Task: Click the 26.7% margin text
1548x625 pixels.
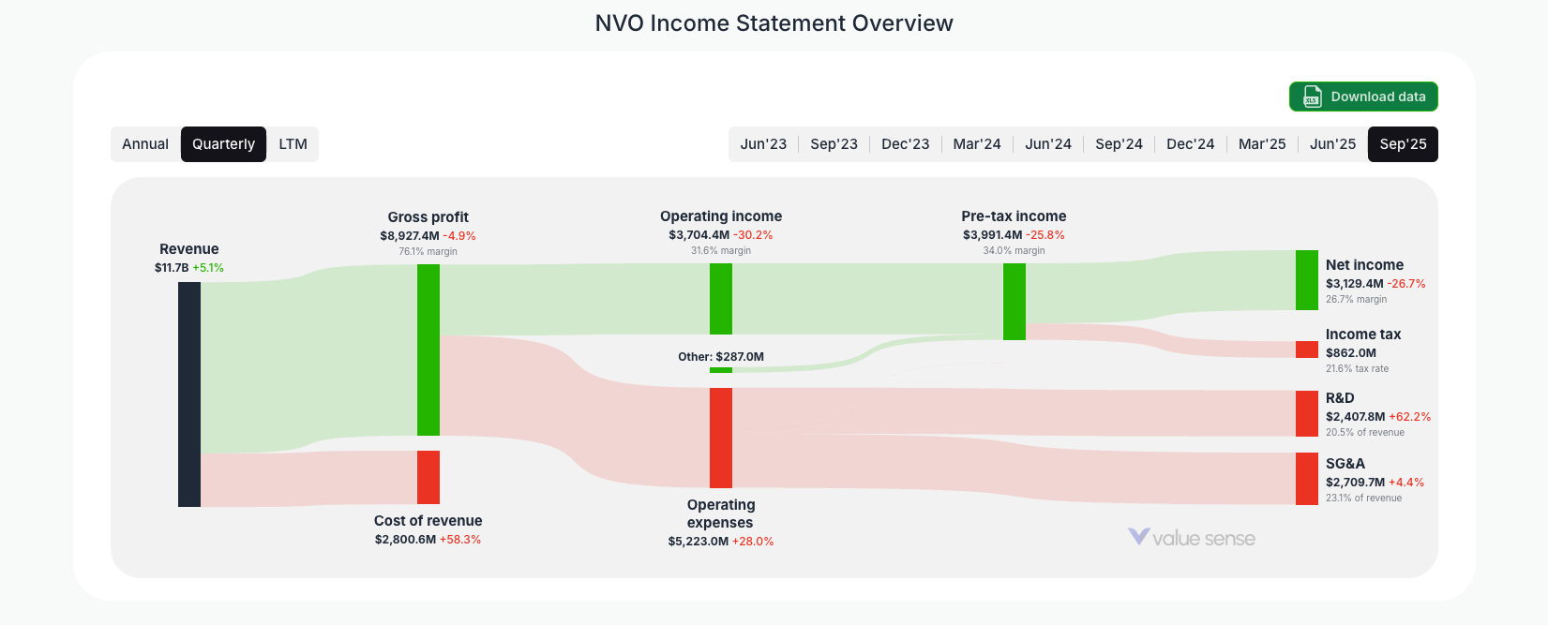Action: point(1356,300)
